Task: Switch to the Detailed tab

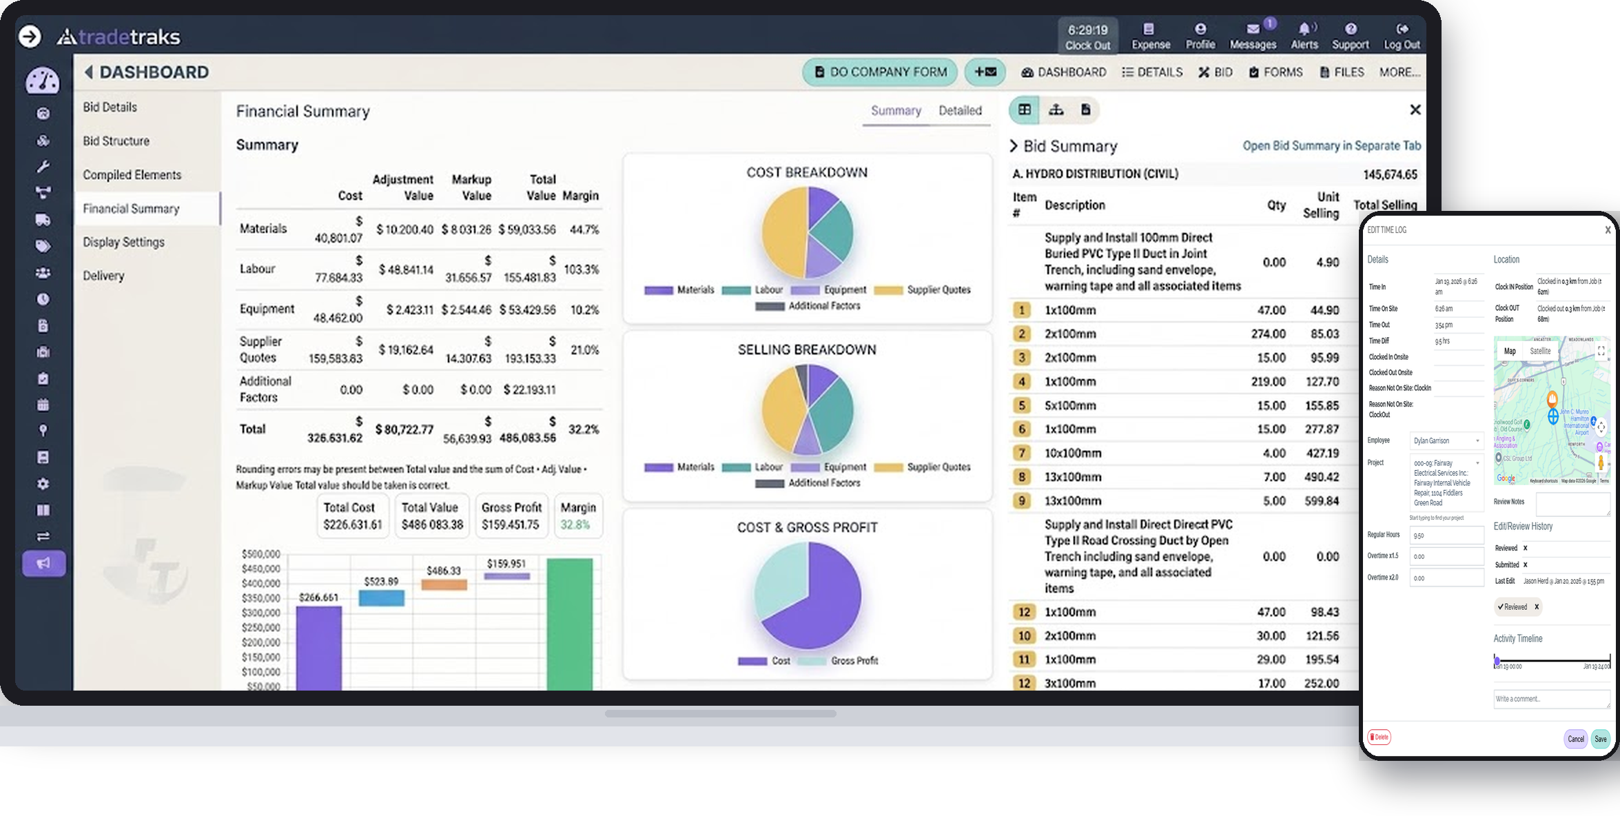Action: 960,110
